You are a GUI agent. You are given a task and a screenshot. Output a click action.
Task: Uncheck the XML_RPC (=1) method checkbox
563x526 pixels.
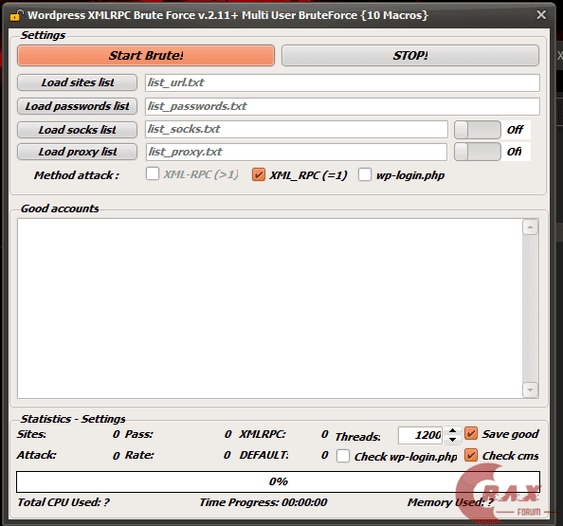point(259,174)
